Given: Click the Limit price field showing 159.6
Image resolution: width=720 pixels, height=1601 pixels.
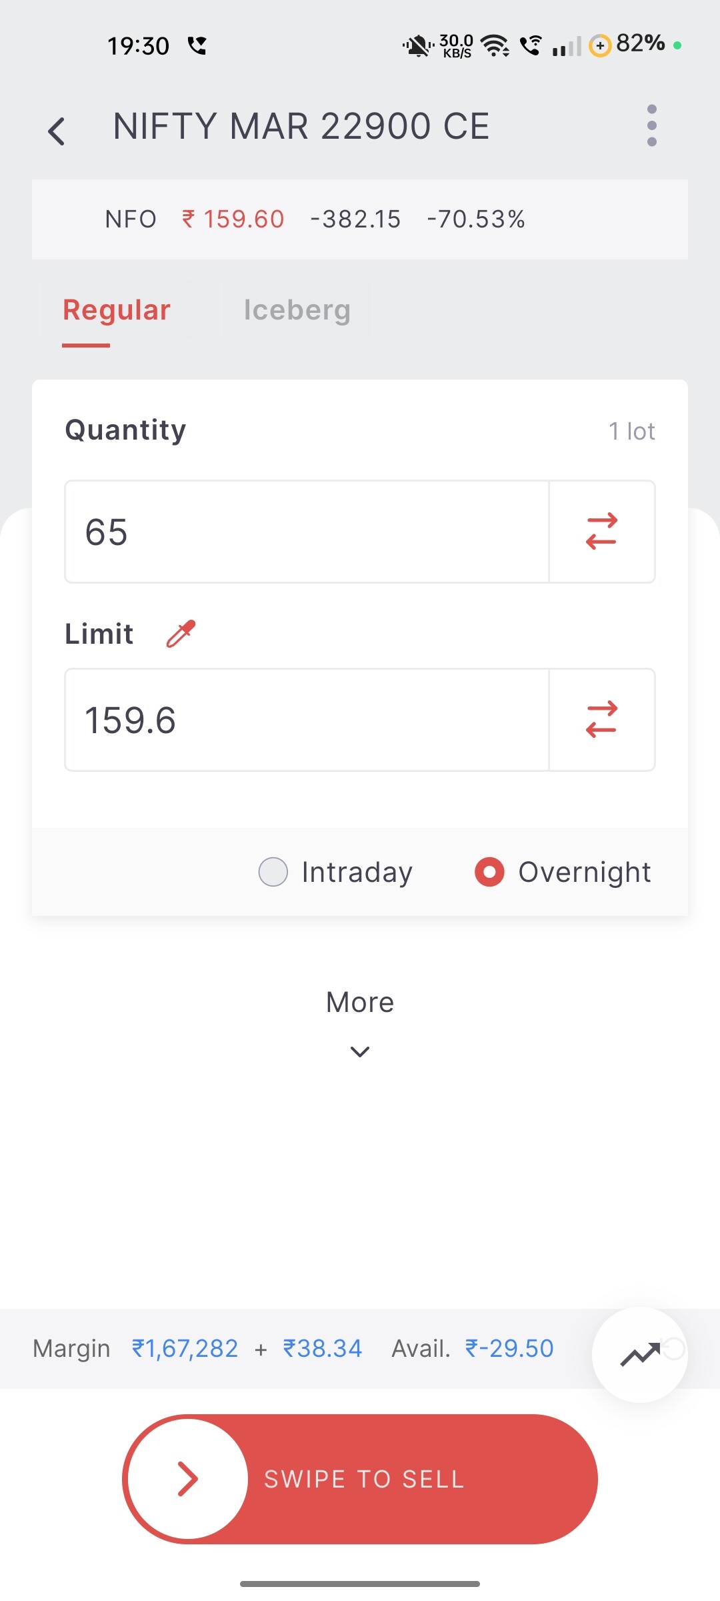Looking at the screenshot, I should tap(307, 720).
